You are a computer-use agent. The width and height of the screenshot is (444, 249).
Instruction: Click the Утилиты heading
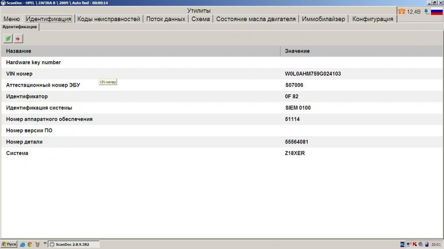coord(199,11)
